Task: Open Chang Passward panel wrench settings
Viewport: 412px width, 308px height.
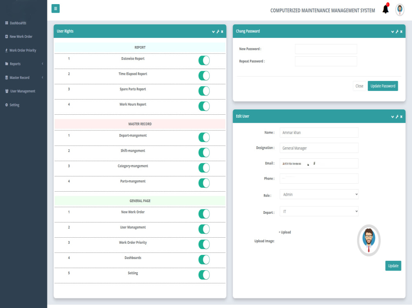Action: pos(397,32)
